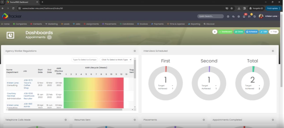This screenshot has width=284, height=128.
Task: Open a new browser tab
Action: point(42,2)
